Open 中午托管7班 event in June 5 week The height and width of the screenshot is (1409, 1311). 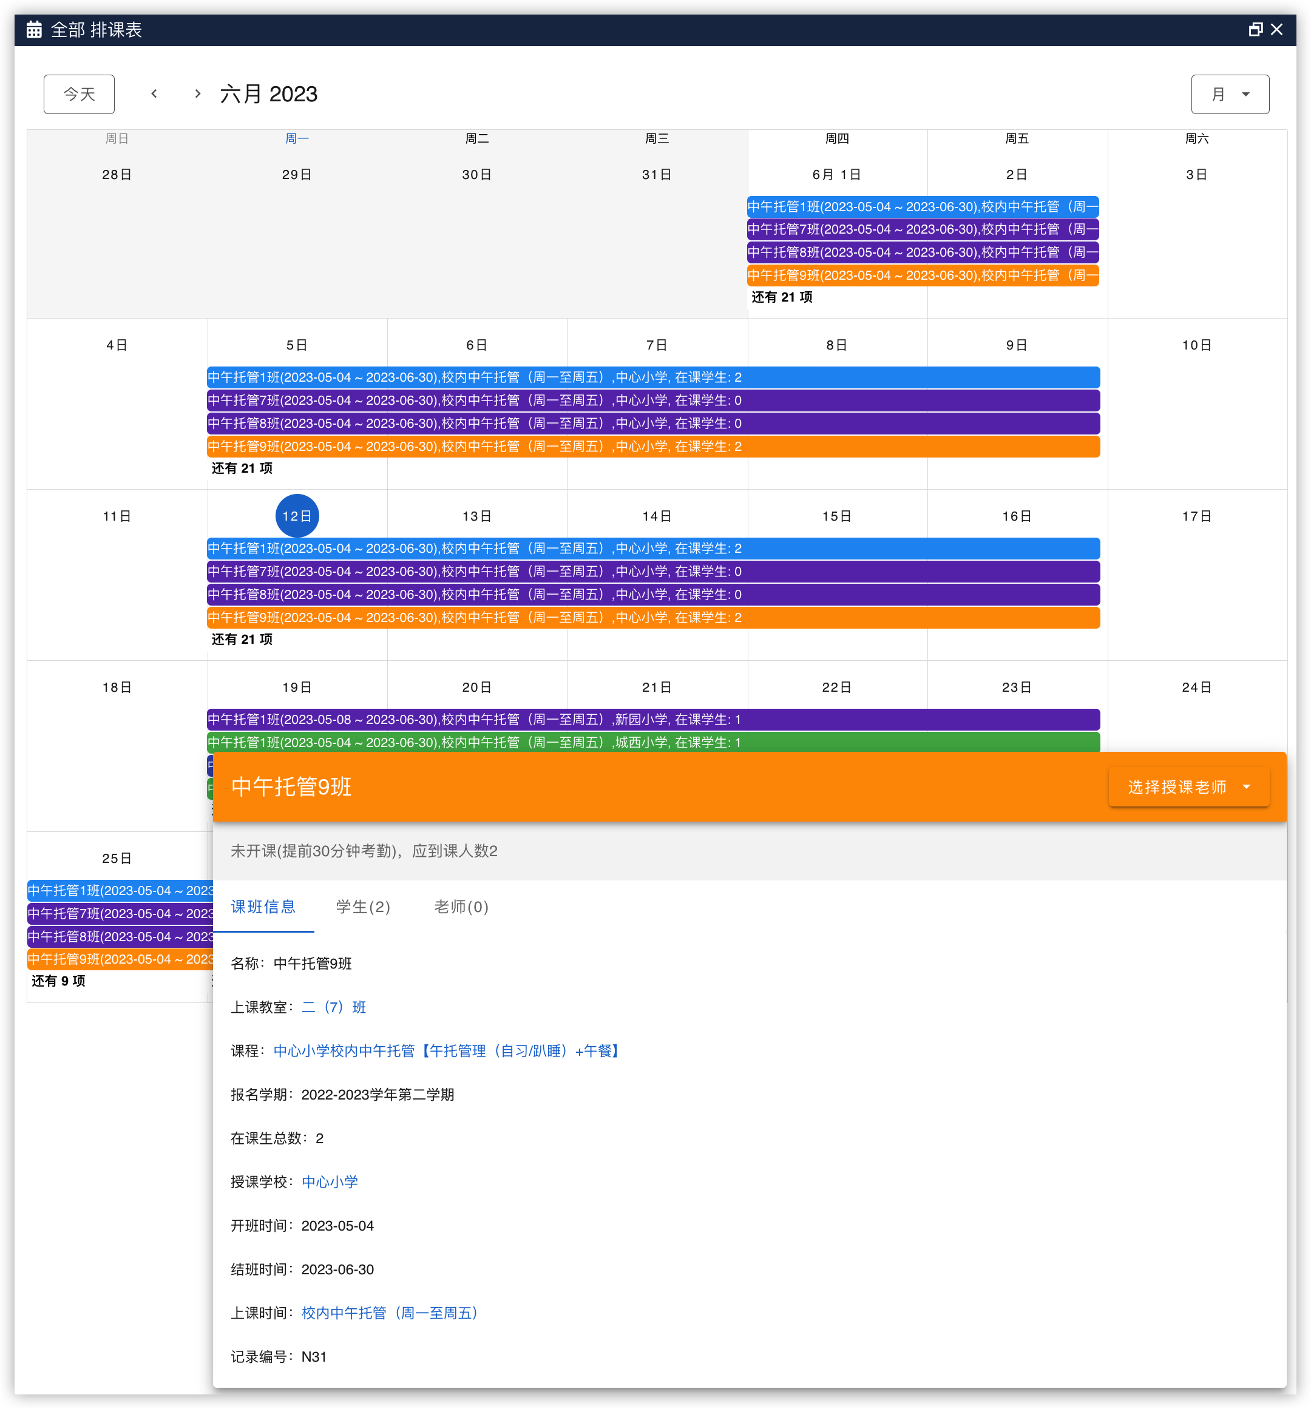(653, 400)
